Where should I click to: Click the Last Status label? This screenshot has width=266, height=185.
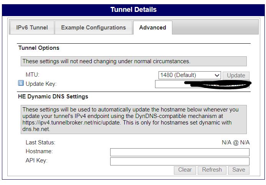40,142
